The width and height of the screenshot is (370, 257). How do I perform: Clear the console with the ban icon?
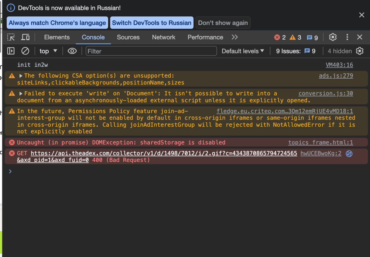pyautogui.click(x=25, y=51)
